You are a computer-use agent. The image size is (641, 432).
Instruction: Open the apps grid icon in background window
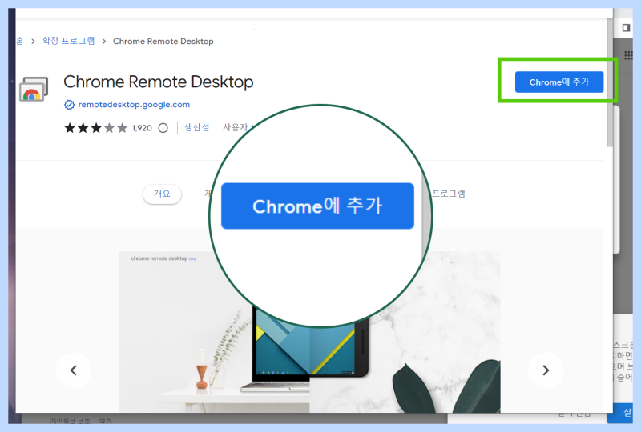tap(628, 55)
